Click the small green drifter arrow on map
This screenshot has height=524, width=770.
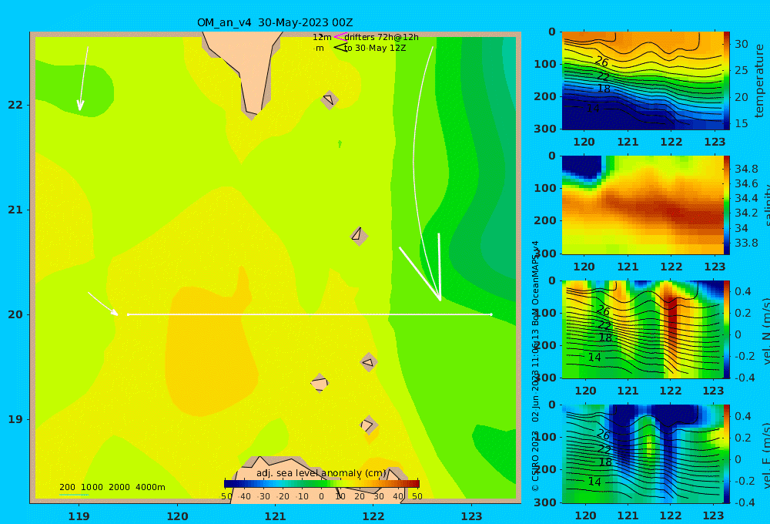(x=340, y=143)
